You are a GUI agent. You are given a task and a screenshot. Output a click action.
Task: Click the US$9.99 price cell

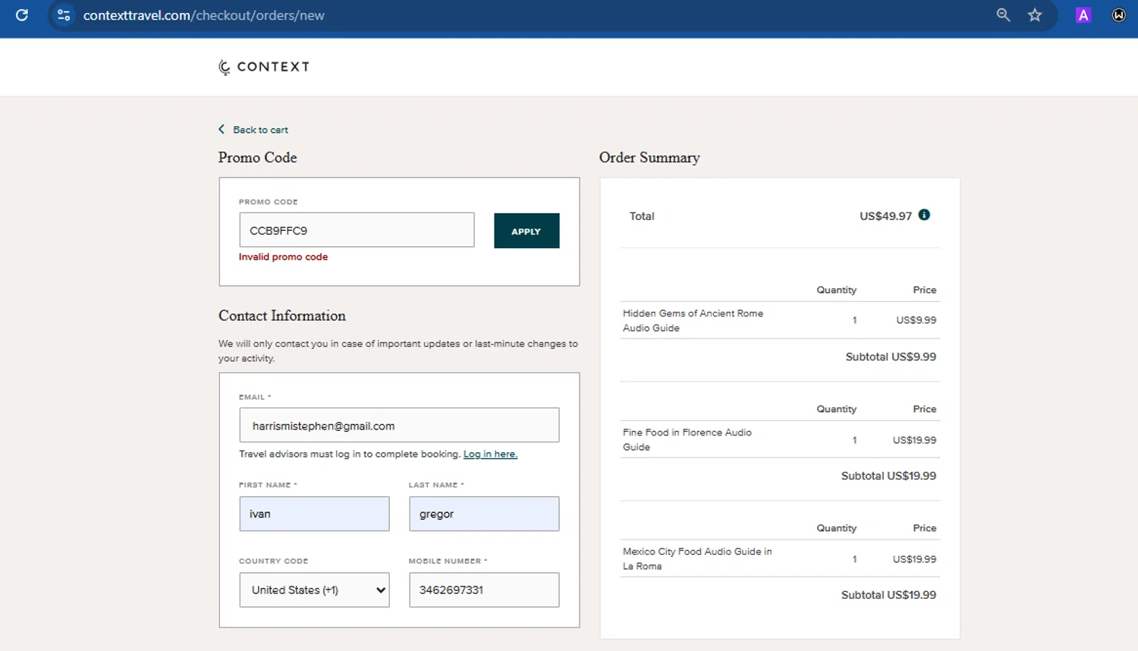[x=916, y=320]
